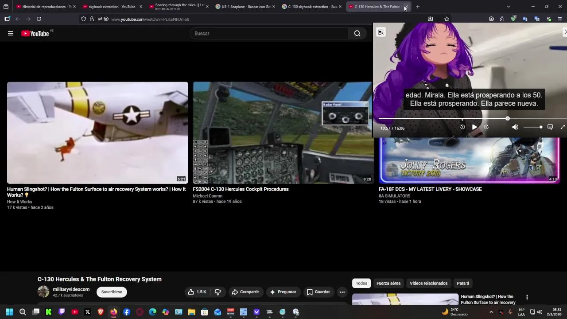Open the List all tabs dropdown arrow
Screen dimensions: 567x319
(x=508, y=7)
